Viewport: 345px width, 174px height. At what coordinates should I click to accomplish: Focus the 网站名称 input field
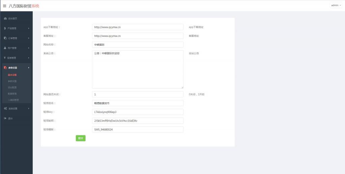(x=137, y=44)
